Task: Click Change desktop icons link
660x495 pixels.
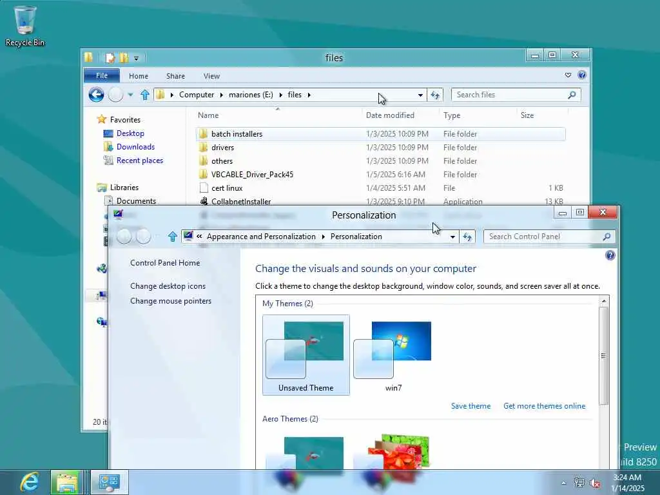Action: click(x=168, y=286)
